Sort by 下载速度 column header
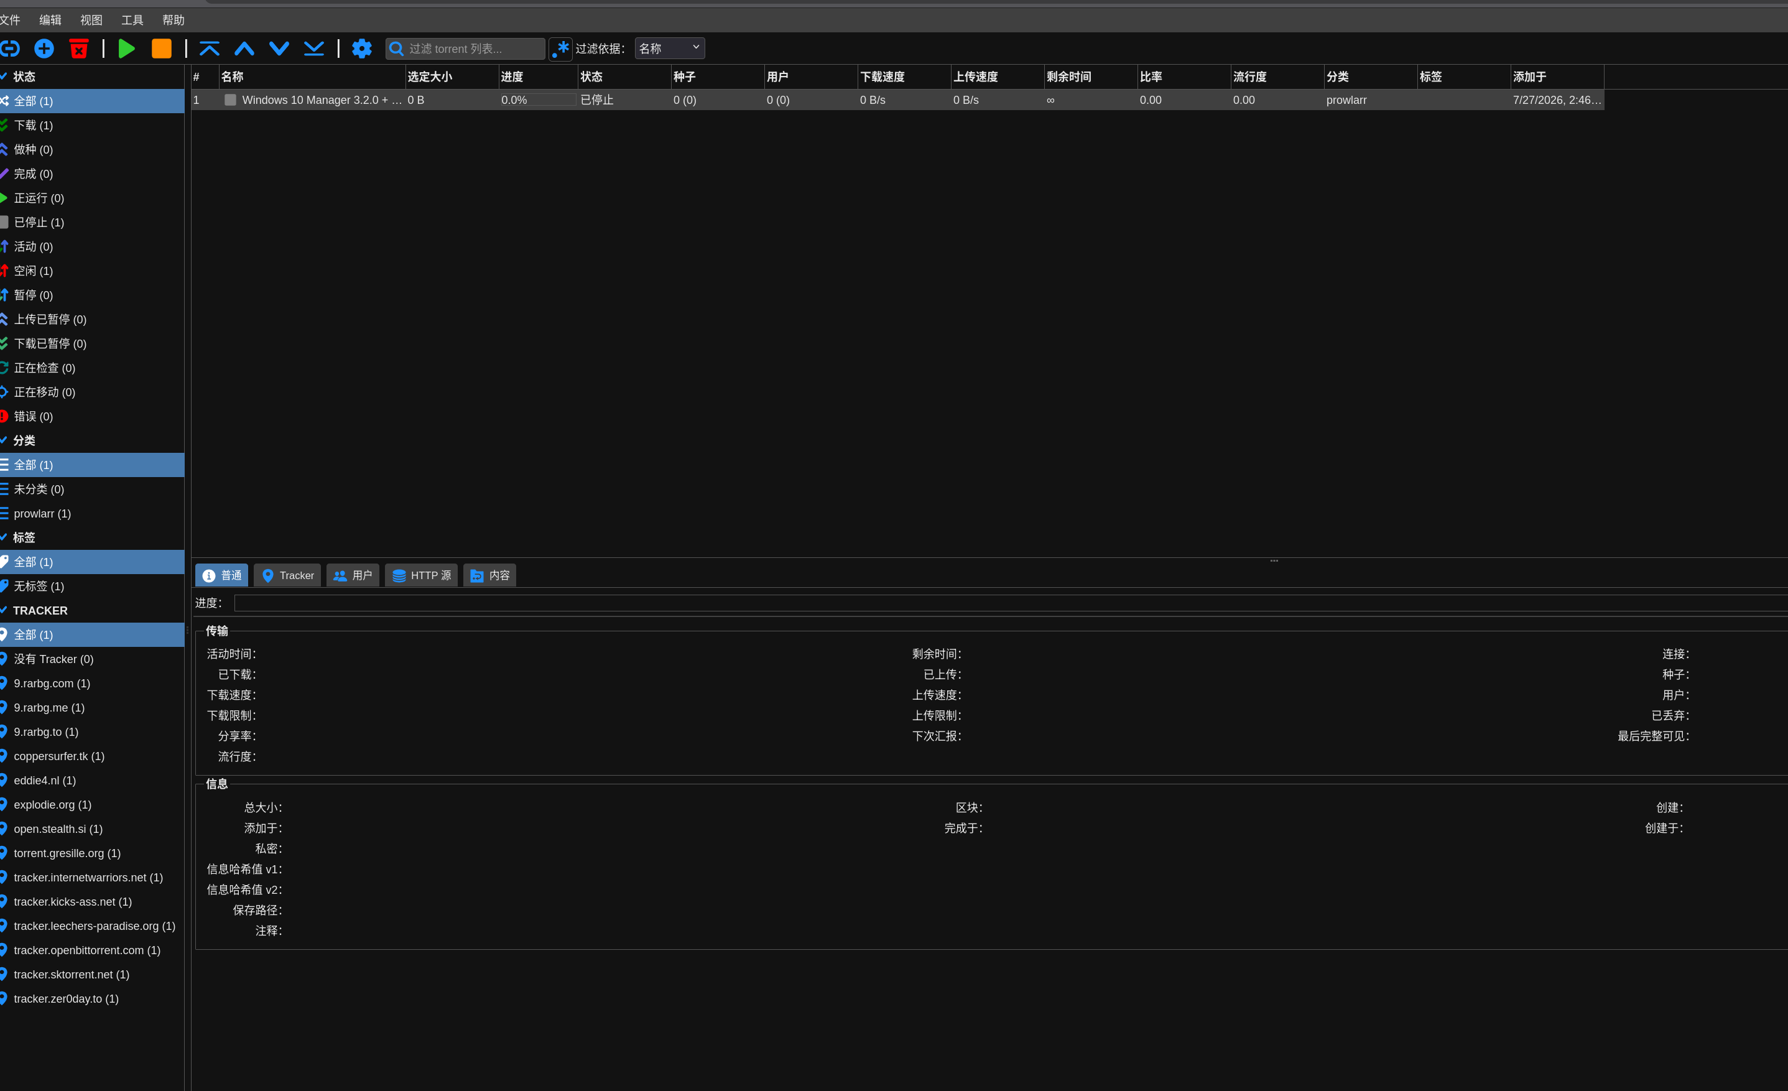Screen dimensions: 1788x1091 [904, 77]
